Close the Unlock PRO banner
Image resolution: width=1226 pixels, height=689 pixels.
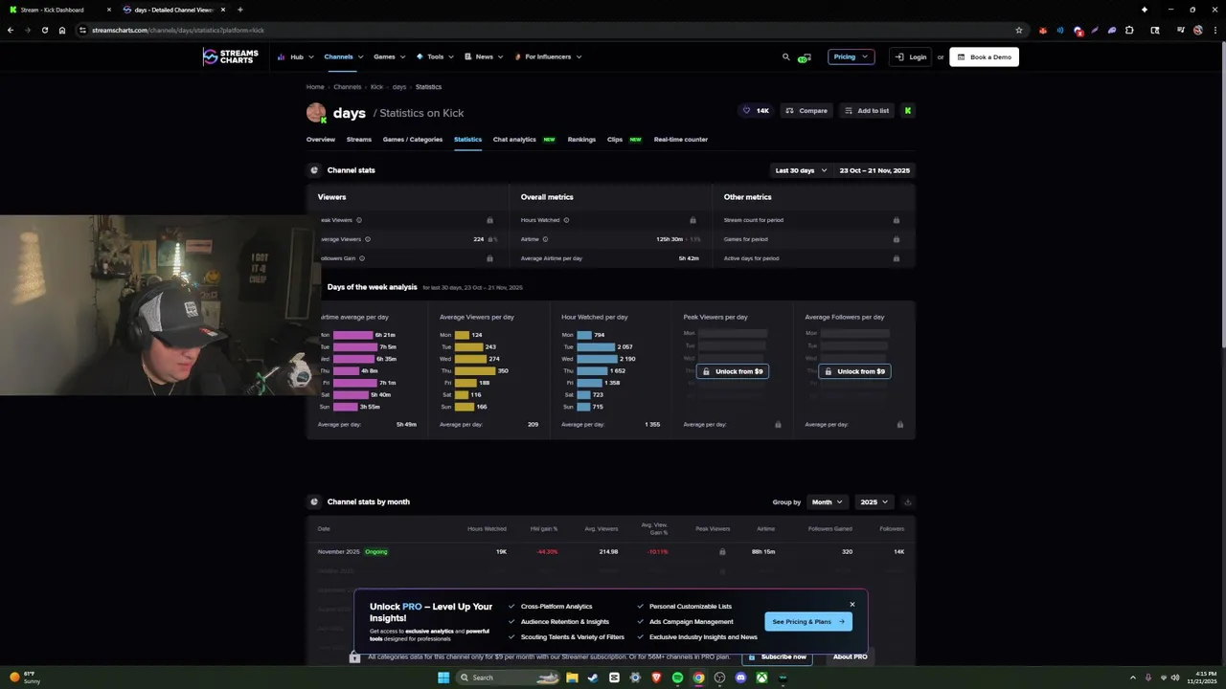click(851, 604)
